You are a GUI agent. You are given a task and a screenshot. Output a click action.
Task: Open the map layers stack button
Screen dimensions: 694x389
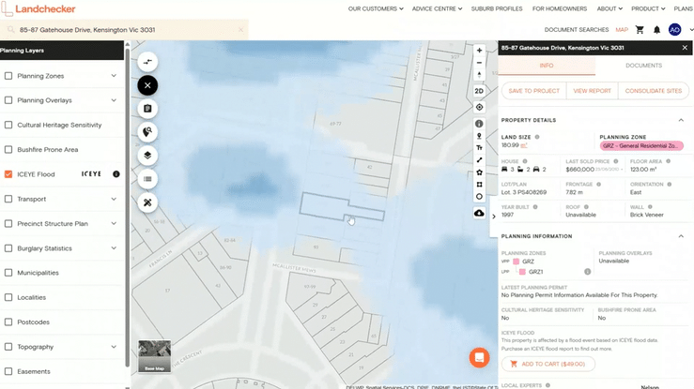click(147, 156)
